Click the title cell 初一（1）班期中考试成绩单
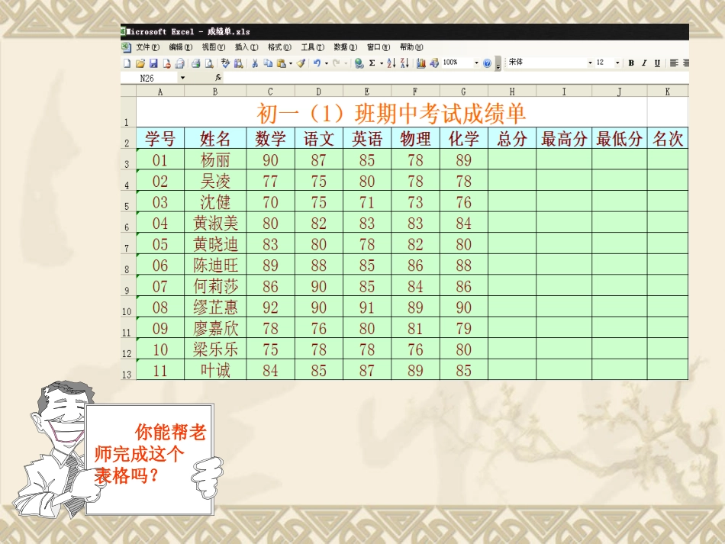This screenshot has height=544, width=725. pos(391,112)
